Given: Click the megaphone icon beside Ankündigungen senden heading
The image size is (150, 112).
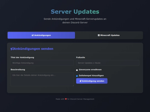Looking at the screenshot, I should 12,49.
